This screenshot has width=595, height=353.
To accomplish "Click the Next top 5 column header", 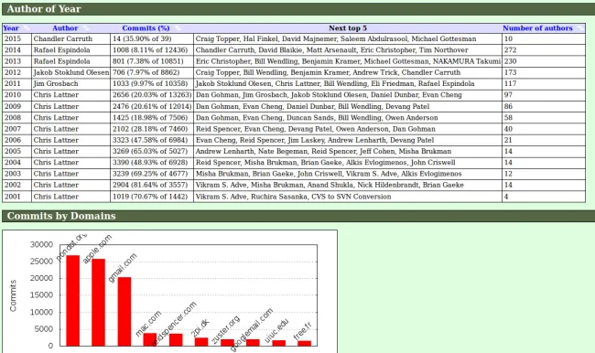I will pyautogui.click(x=348, y=28).
